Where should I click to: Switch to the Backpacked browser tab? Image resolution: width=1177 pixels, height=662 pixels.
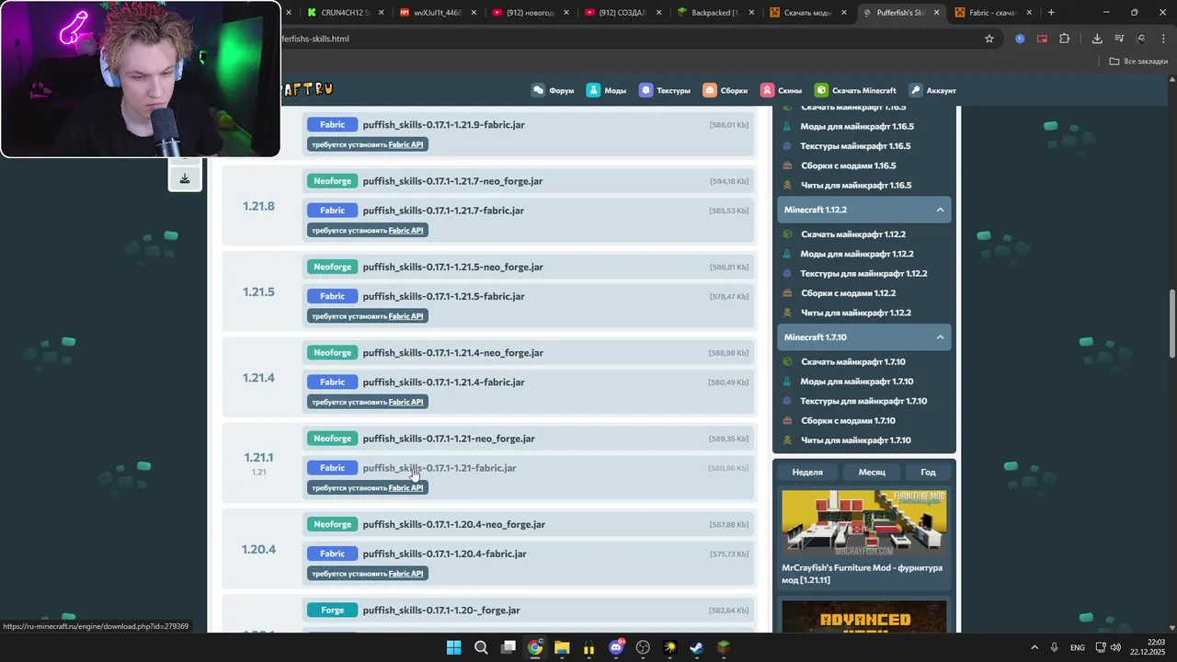point(714,13)
